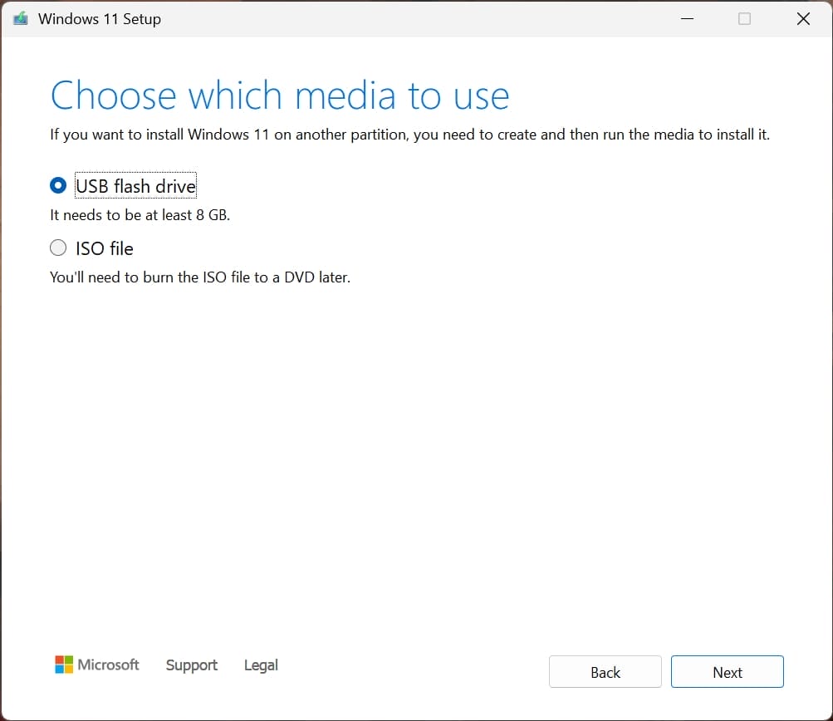Minimize the Windows 11 Setup window
The image size is (833, 721).
pos(687,18)
